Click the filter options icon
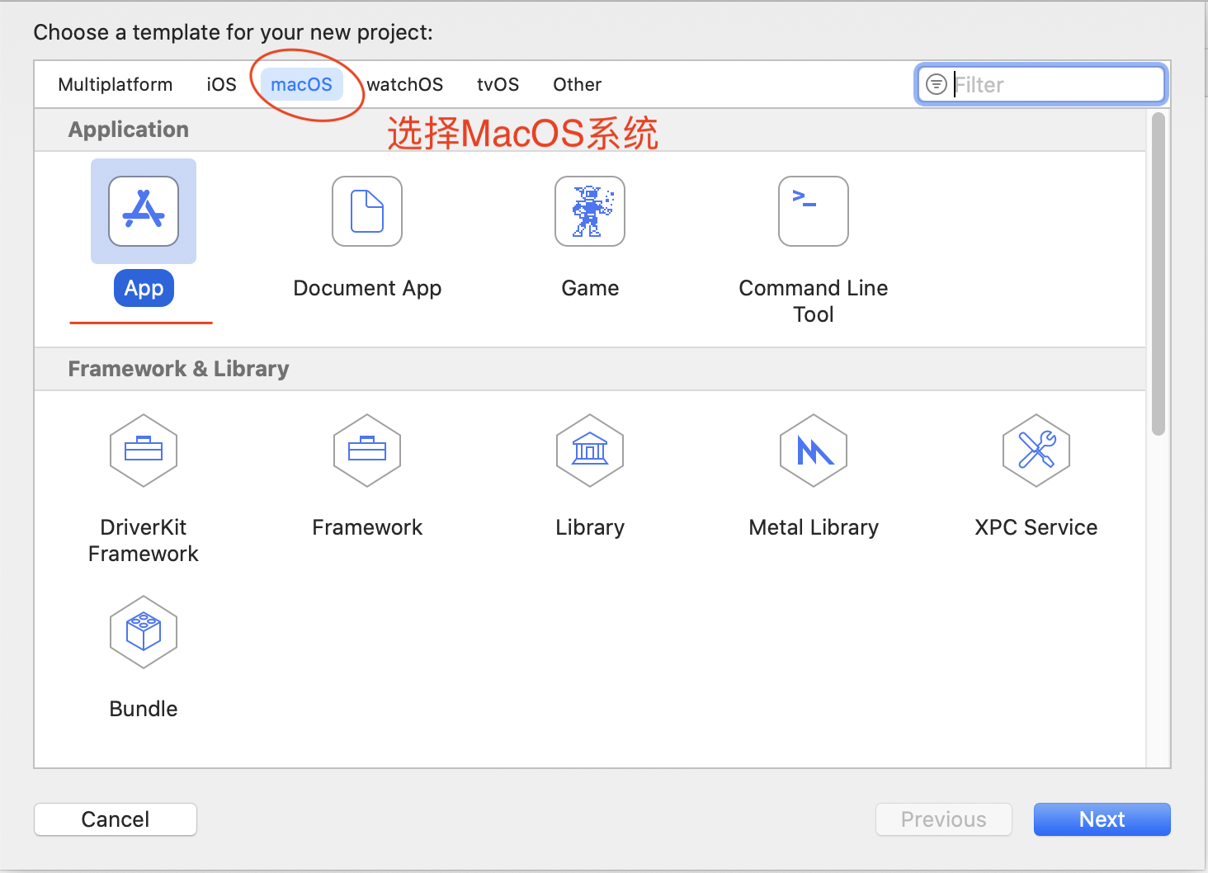The width and height of the screenshot is (1208, 873). tap(937, 84)
